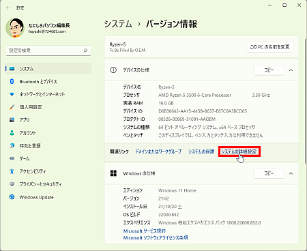Image resolution: width=307 pixels, height=251 pixels.
Task: Open アクセシビリティ figure icon
Action: 12,171
